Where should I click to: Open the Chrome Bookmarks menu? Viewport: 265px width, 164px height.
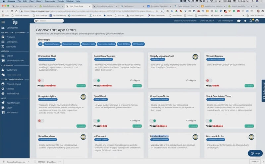click(50, 1)
